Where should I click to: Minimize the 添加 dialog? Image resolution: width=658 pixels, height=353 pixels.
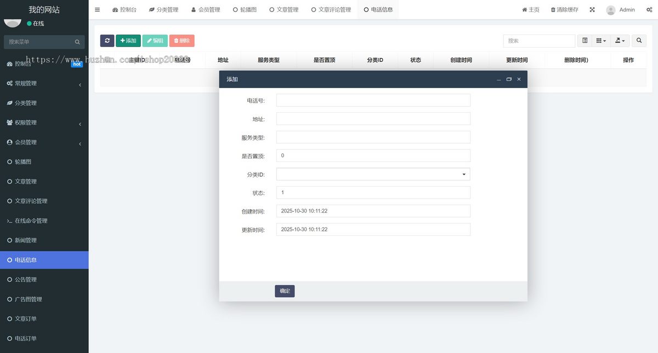(499, 79)
